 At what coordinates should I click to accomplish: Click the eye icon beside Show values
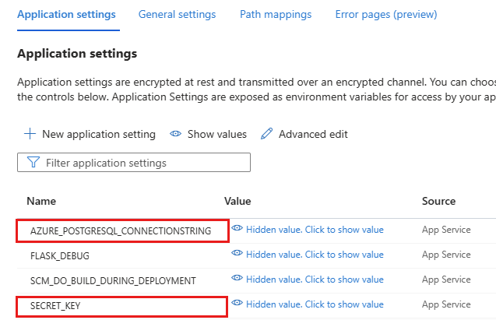click(x=176, y=134)
